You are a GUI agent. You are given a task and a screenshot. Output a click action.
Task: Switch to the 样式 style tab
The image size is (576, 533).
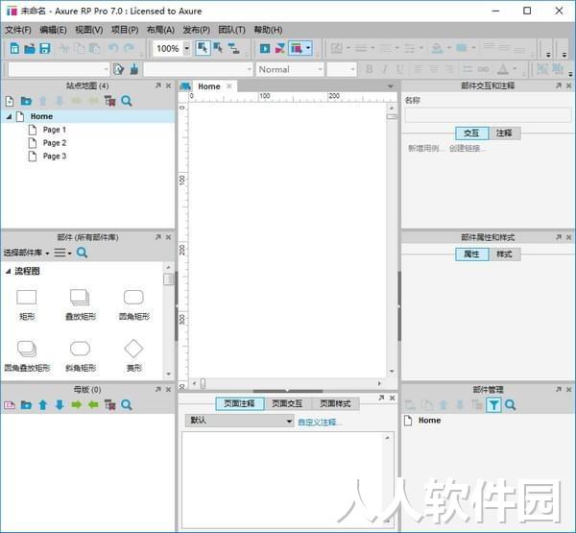tap(504, 254)
